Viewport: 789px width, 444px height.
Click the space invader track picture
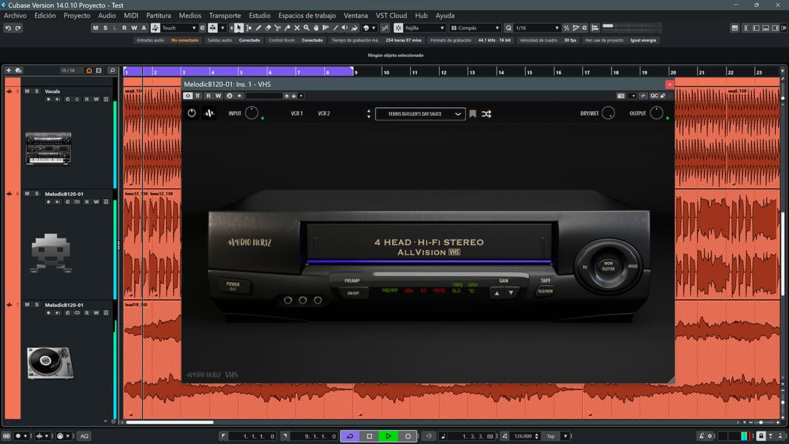point(51,255)
